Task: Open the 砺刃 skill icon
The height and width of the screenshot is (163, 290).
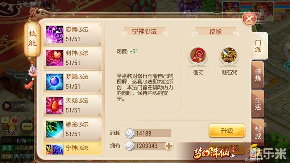Action: (198, 56)
